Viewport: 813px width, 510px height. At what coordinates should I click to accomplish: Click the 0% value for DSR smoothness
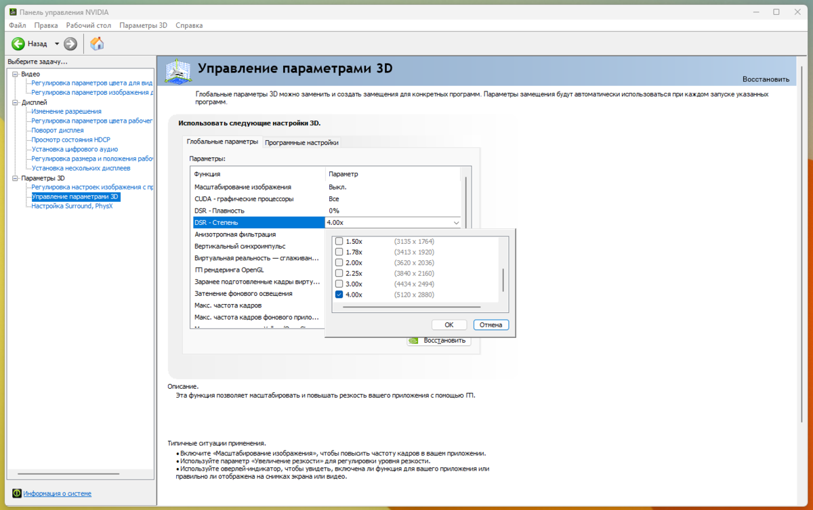(x=334, y=211)
